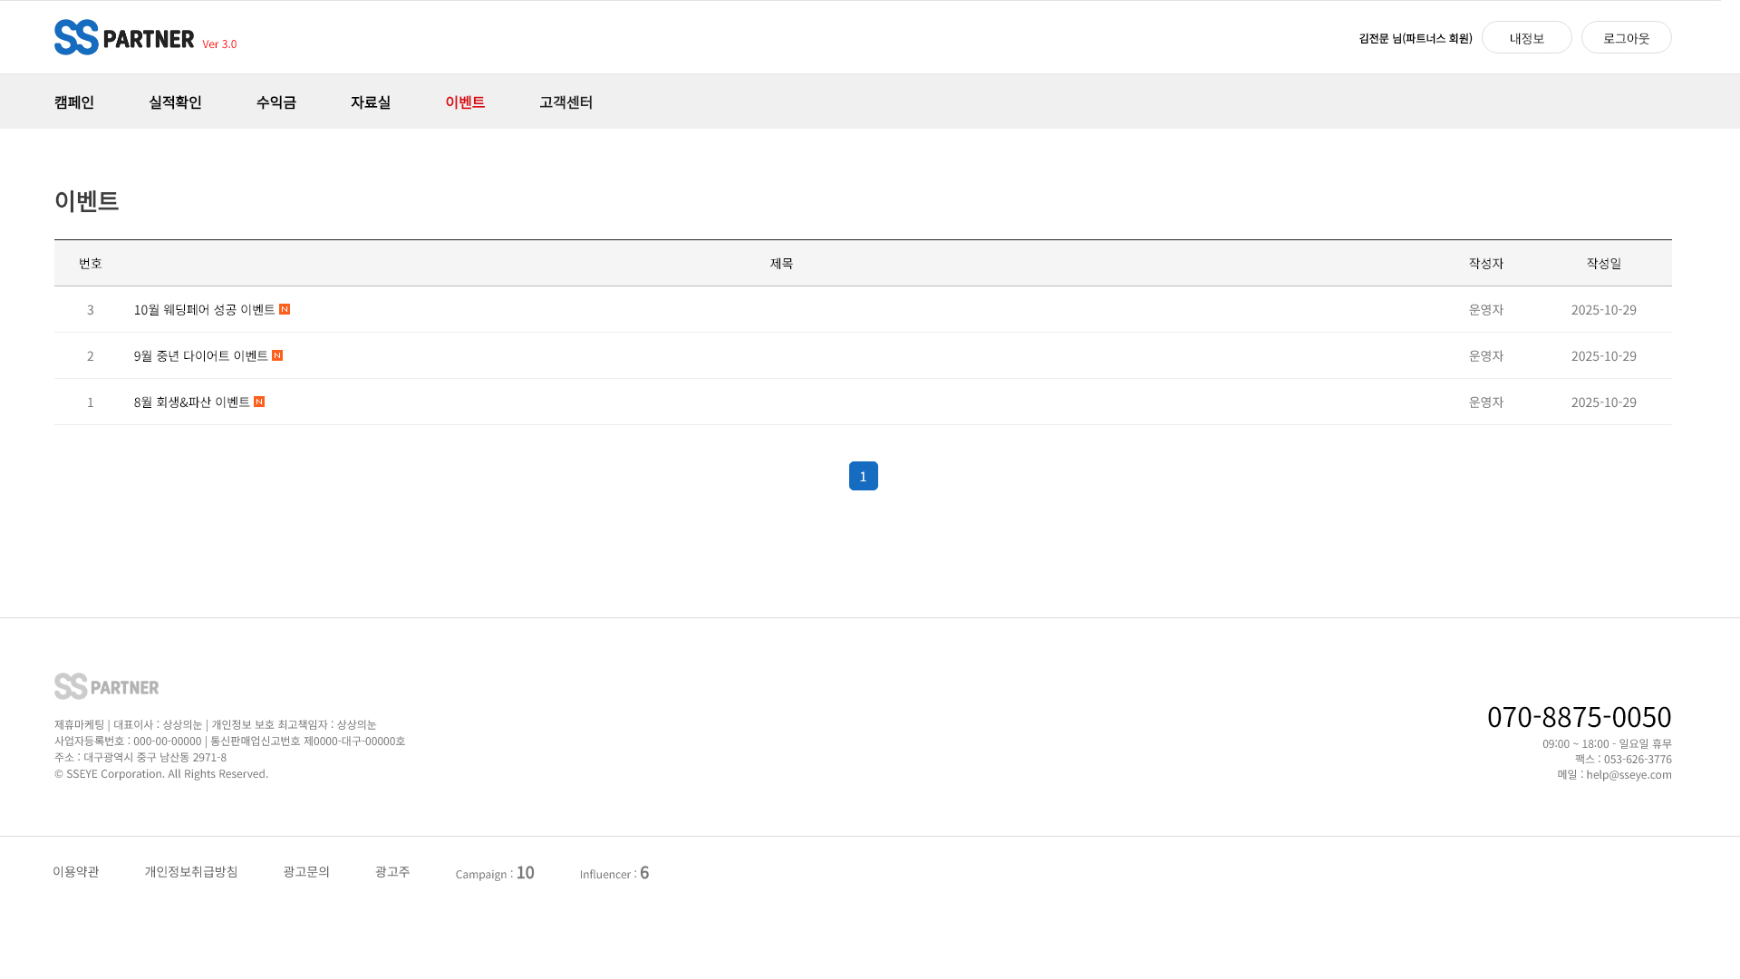Open the 9월 중년 다이어트 이벤트 post
The width and height of the screenshot is (1740, 979).
[x=200, y=355]
